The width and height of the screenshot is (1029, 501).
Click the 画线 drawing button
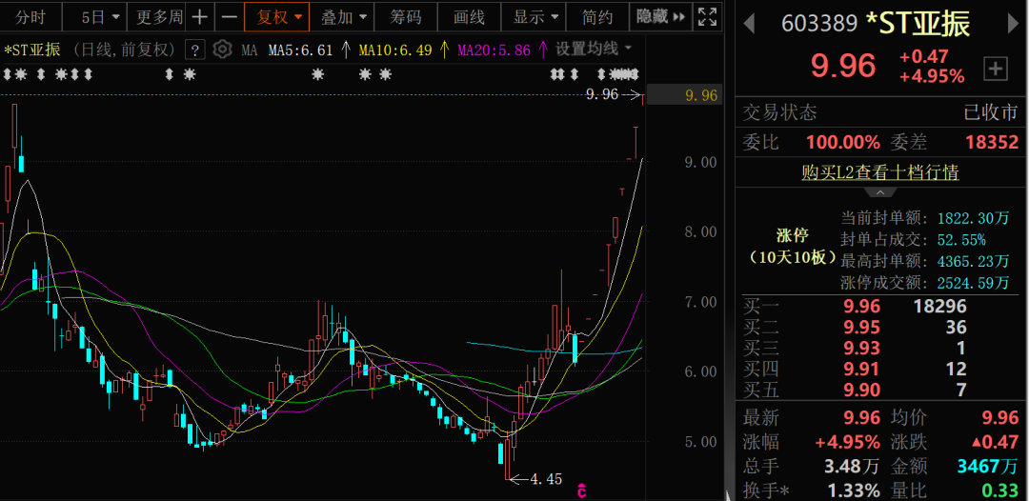click(x=470, y=17)
